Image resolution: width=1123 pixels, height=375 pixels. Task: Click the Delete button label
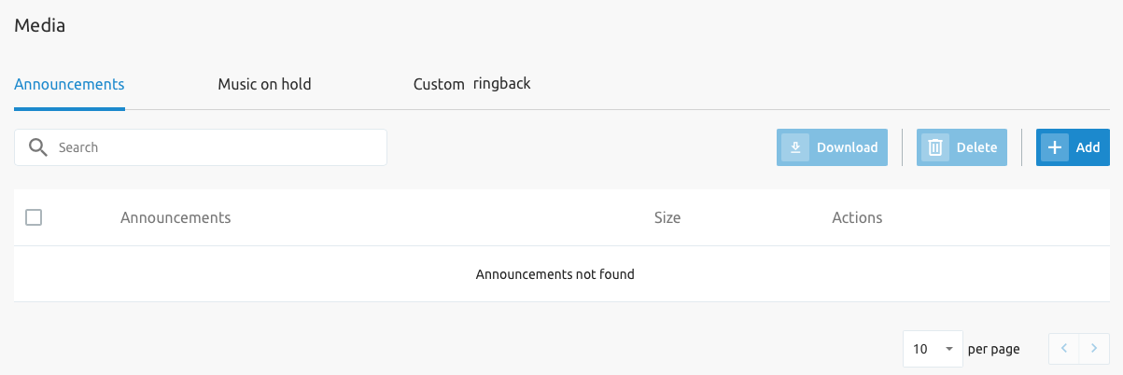tap(976, 147)
